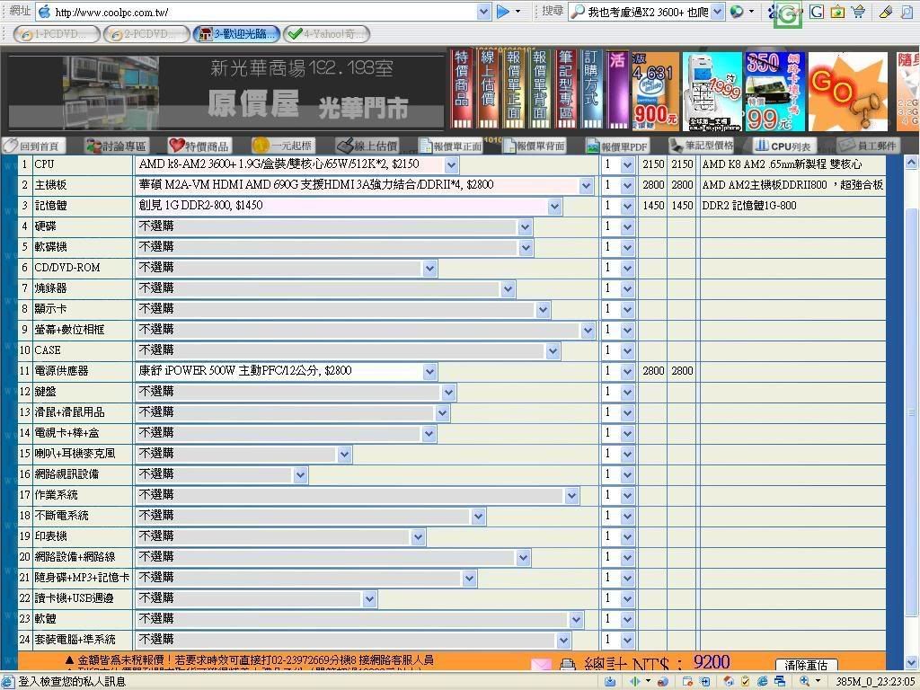
Task: Open the 1999 Skype phone ad banner
Action: [x=712, y=91]
